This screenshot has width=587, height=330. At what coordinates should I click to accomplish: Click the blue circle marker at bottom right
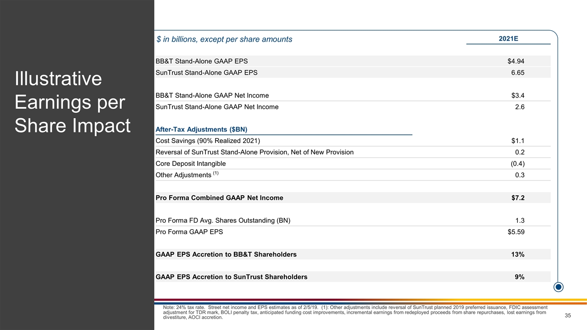(x=558, y=287)
